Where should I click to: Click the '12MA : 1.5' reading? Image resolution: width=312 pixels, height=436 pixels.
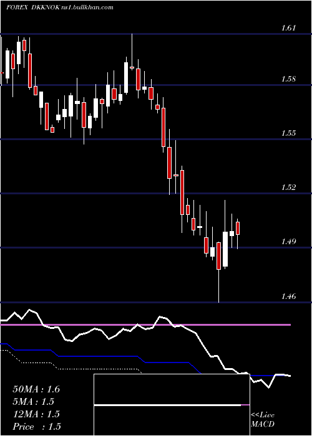pyautogui.click(x=36, y=414)
